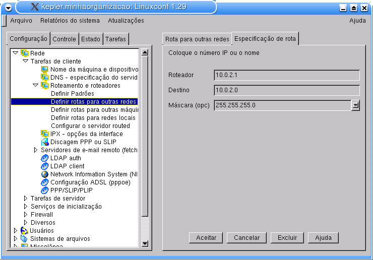Select the Diversos tree label
The height and width of the screenshot is (260, 373).
pos(43,223)
